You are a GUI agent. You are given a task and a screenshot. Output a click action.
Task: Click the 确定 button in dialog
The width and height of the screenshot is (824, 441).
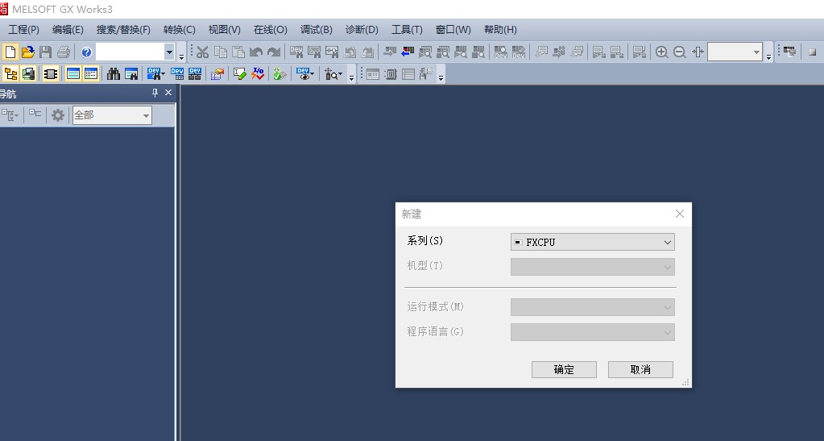click(564, 369)
